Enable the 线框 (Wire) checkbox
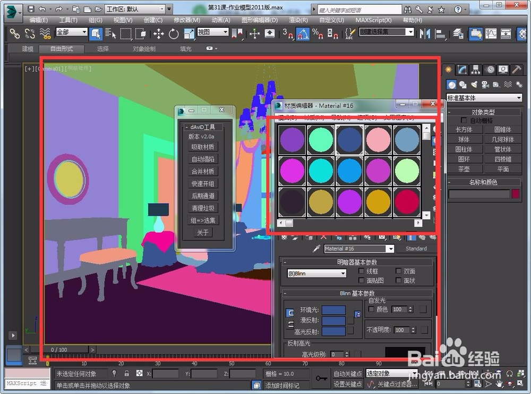 pos(361,271)
